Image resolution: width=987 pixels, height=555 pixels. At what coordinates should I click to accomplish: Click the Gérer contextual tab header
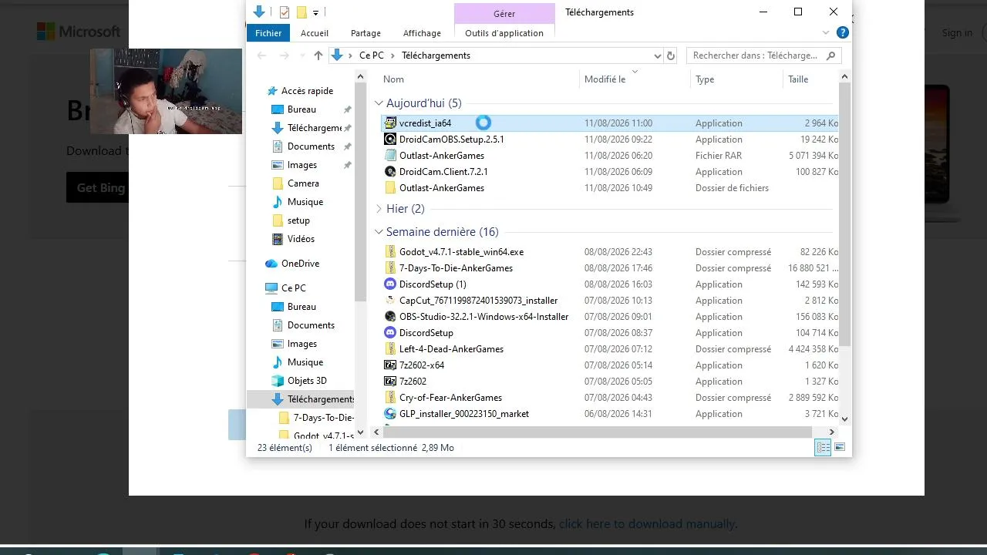(504, 14)
